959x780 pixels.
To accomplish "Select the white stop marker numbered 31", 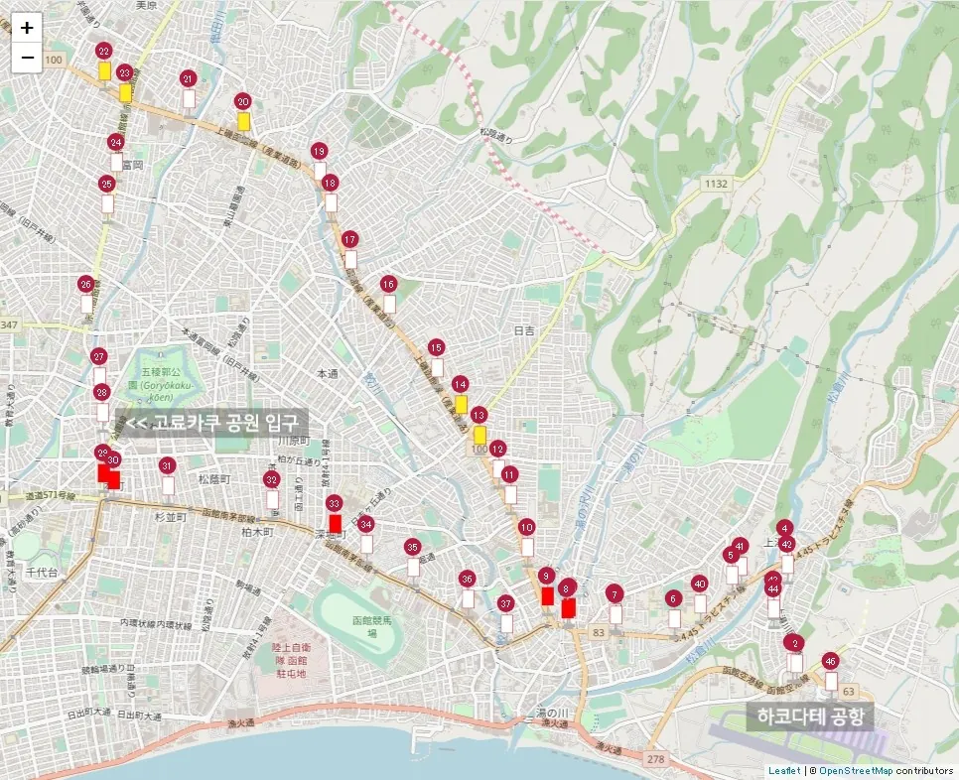I will (168, 485).
